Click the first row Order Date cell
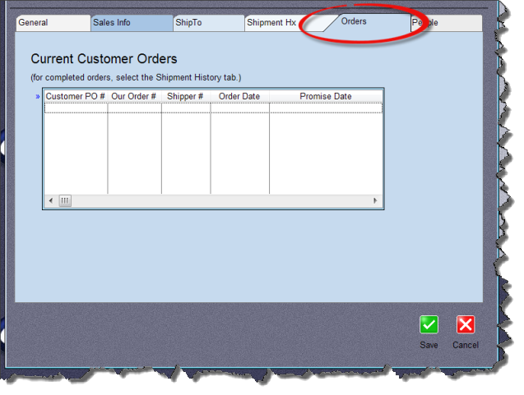The width and height of the screenshot is (524, 395). [239, 108]
